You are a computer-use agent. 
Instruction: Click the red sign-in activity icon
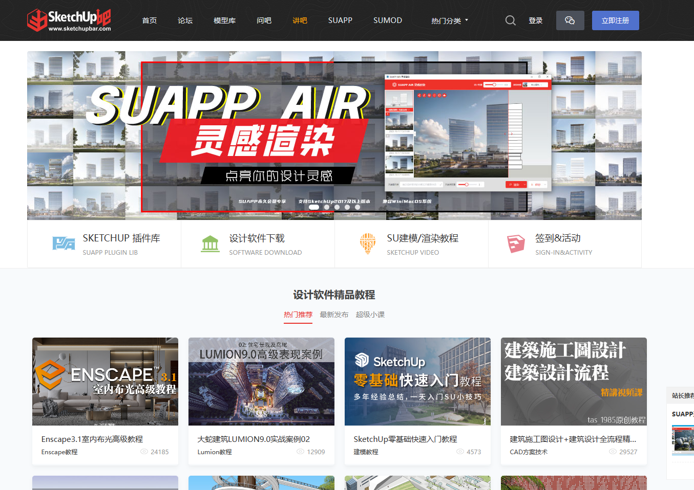(x=516, y=243)
